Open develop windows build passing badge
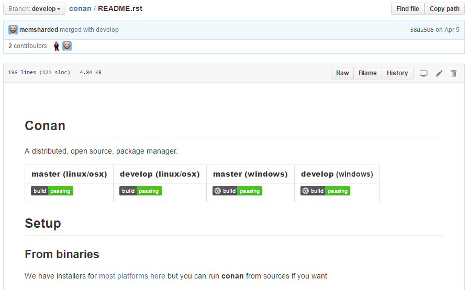This screenshot has width=469, height=290. (325, 191)
